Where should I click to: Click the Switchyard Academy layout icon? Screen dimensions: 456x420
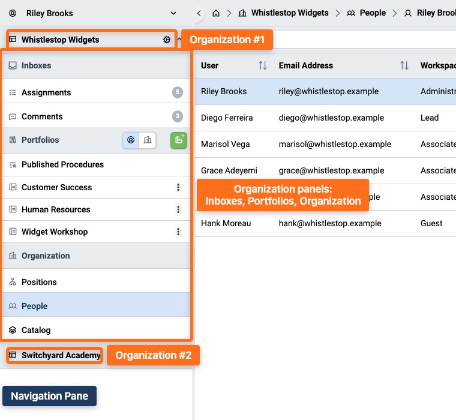pos(13,355)
